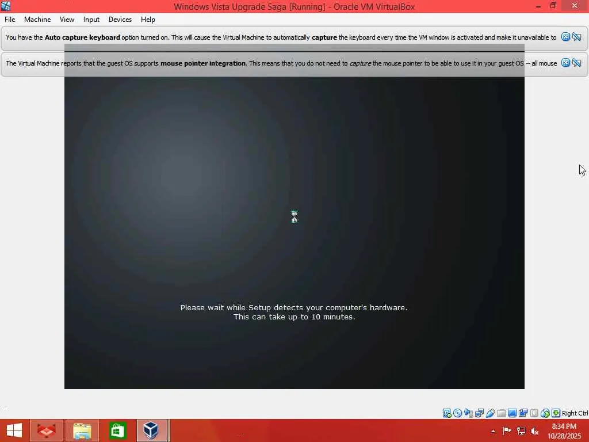Click the optical drive status icon
Screen dimensions: 589x442
point(457,413)
